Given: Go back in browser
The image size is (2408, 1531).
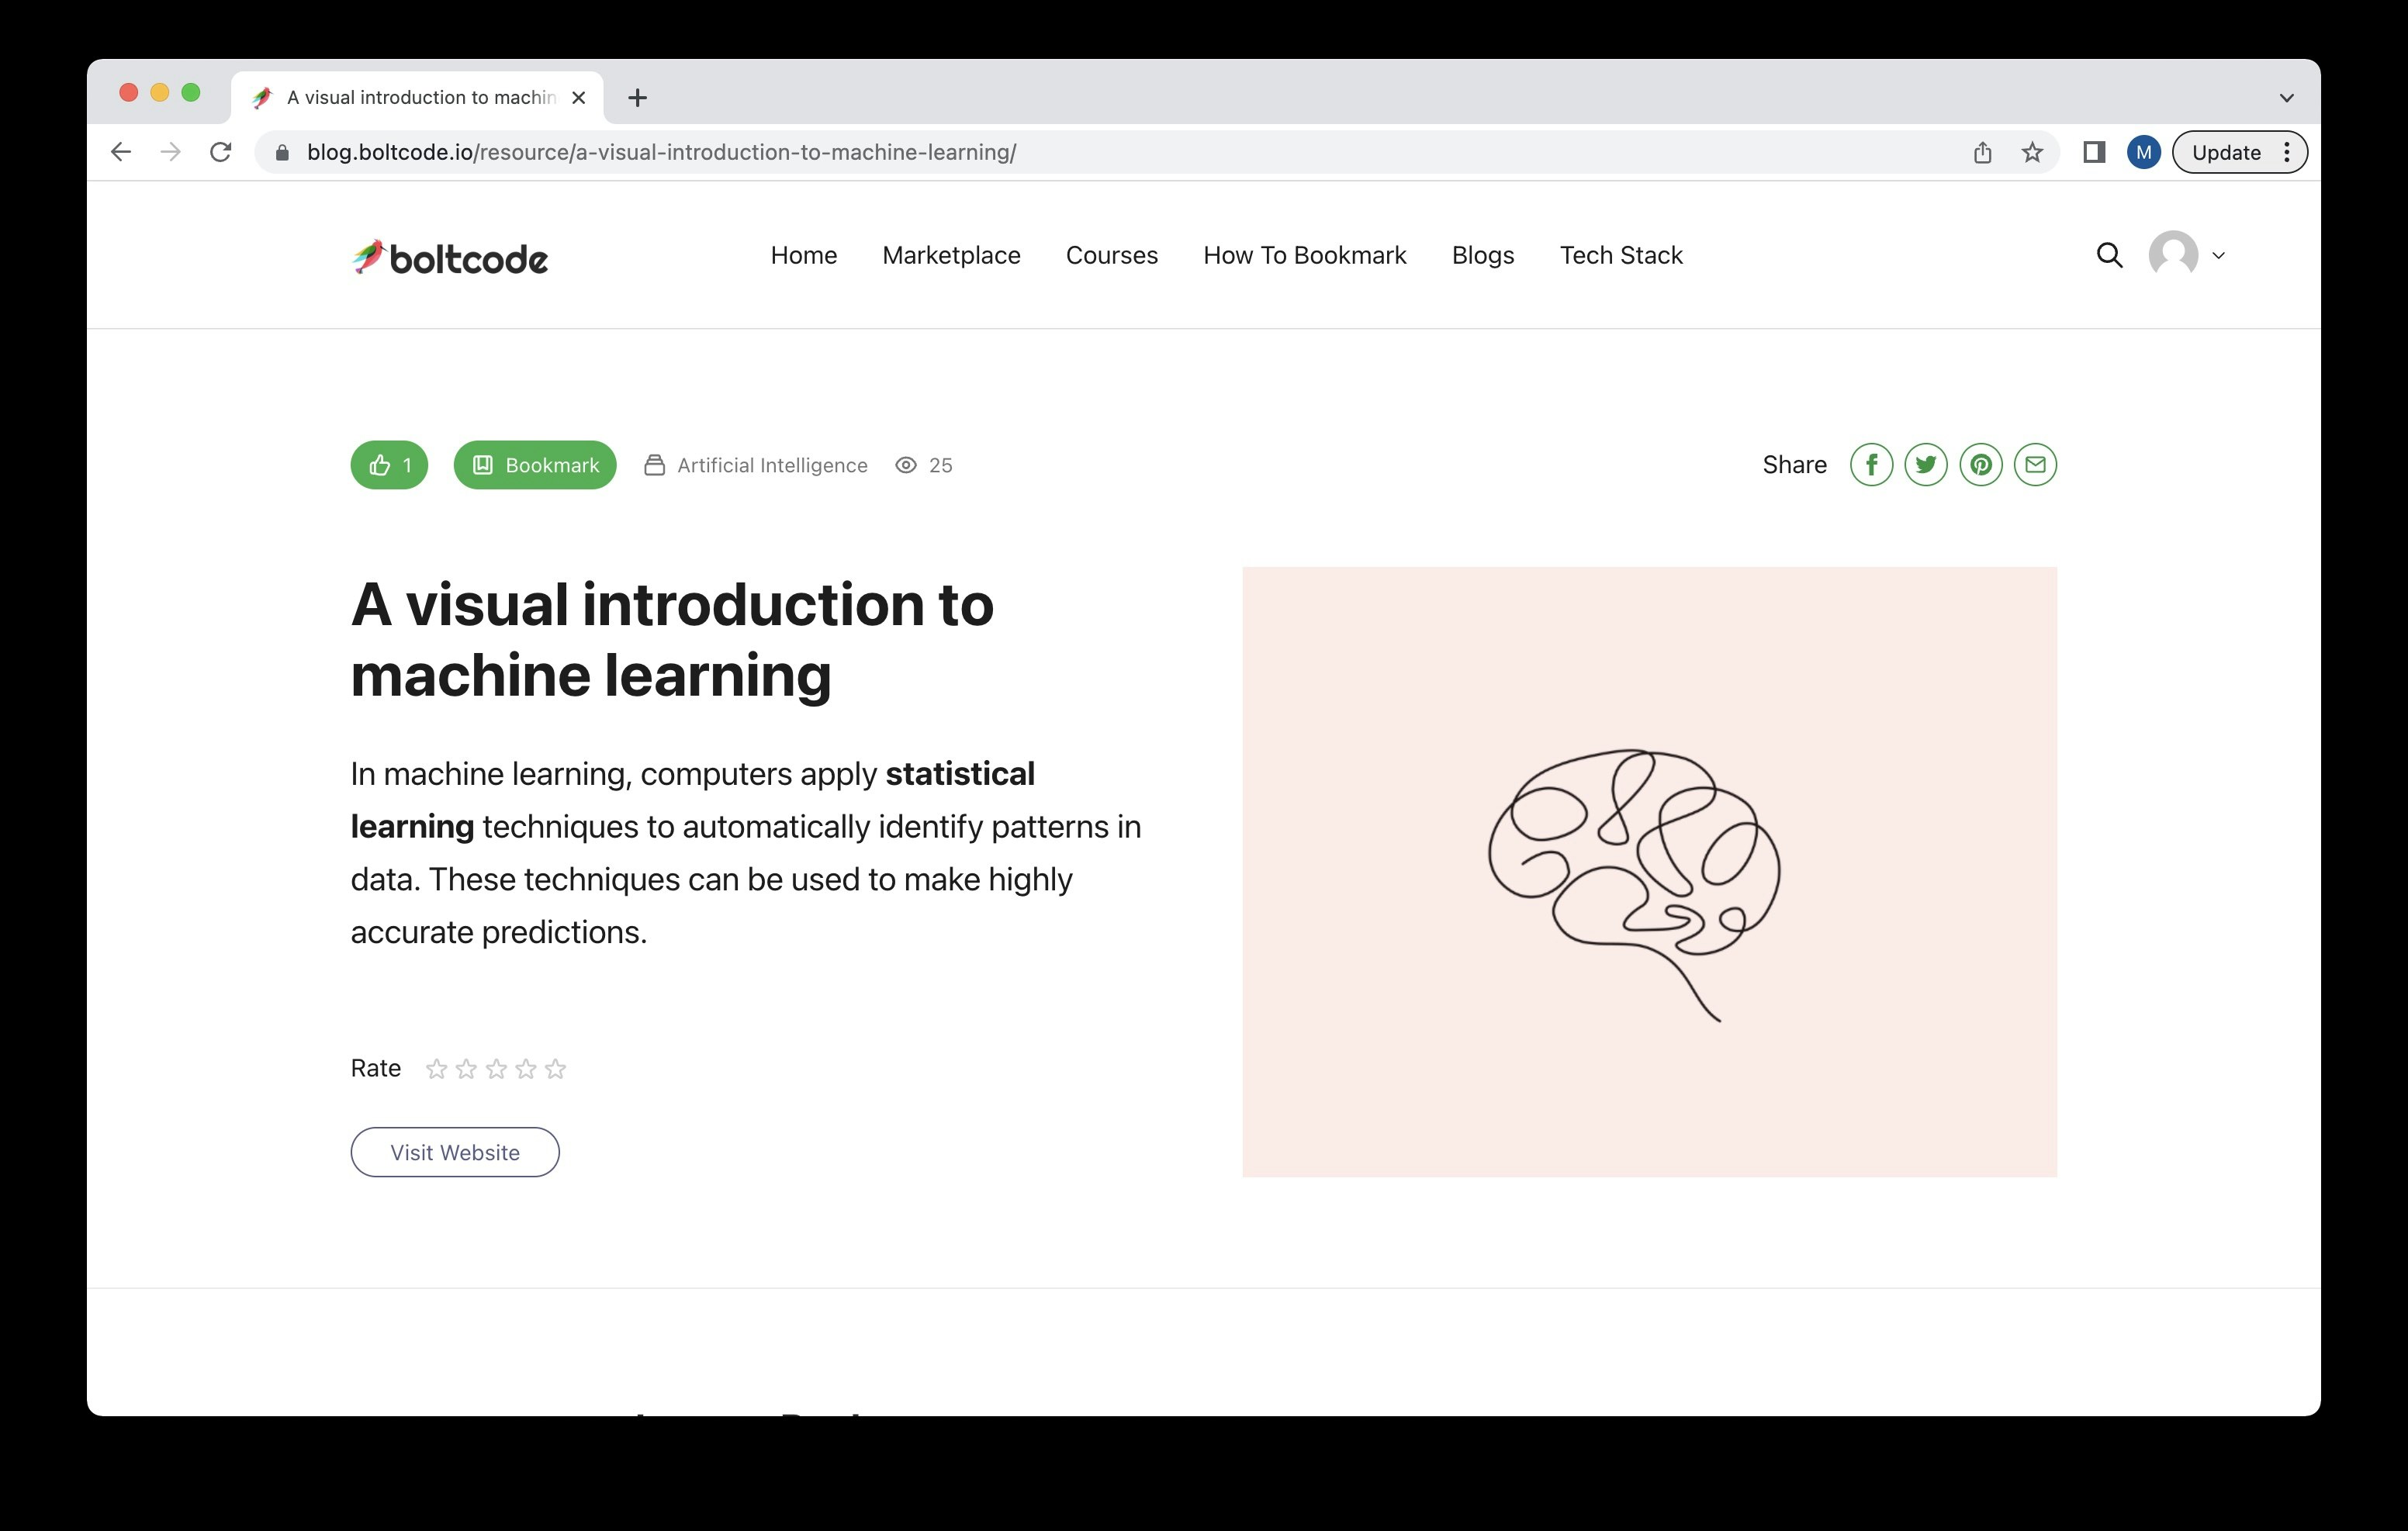Looking at the screenshot, I should click(x=121, y=152).
